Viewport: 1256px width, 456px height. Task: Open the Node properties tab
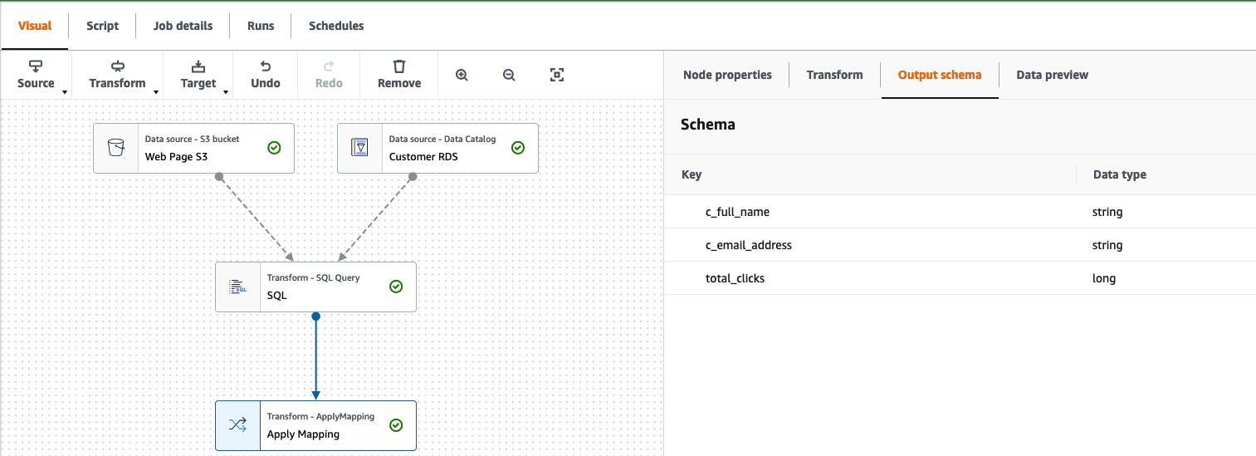point(727,75)
